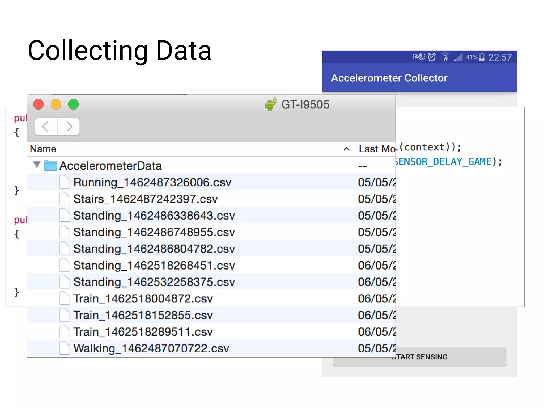This screenshot has width=544, height=408.
Task: Click file icon of Walking_1462487070722.csv
Action: click(65, 348)
